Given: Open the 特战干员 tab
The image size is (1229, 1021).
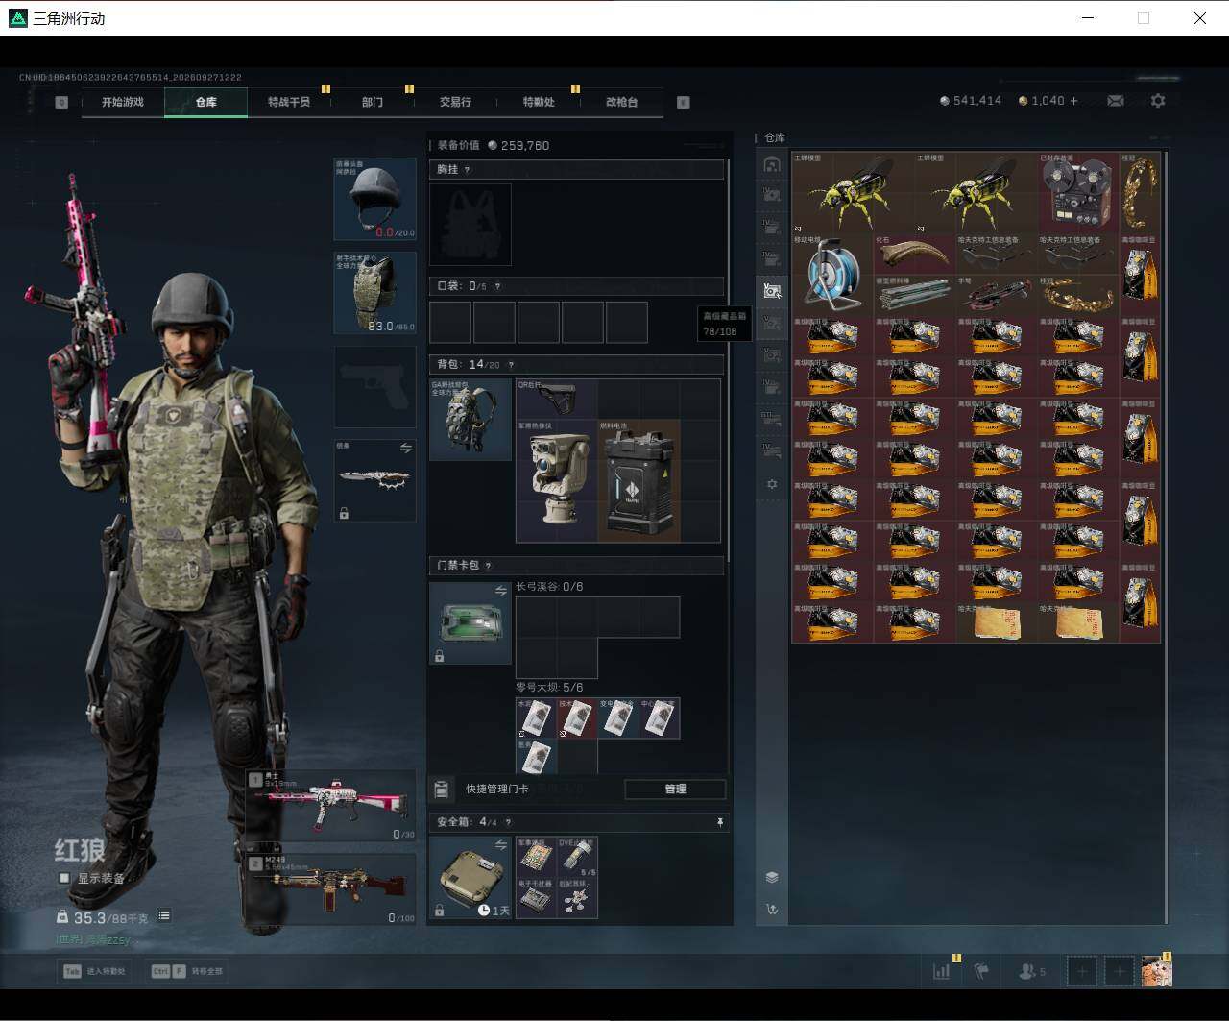Looking at the screenshot, I should pos(289,102).
